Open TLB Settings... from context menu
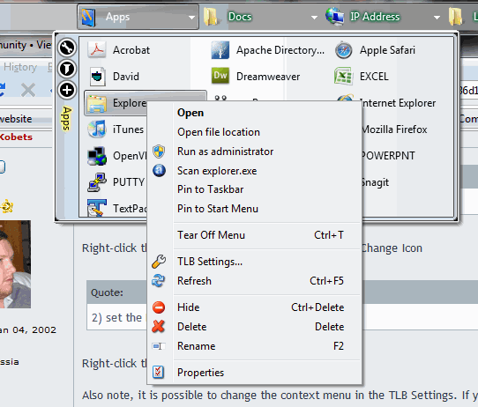This screenshot has height=407, width=478. (x=254, y=262)
